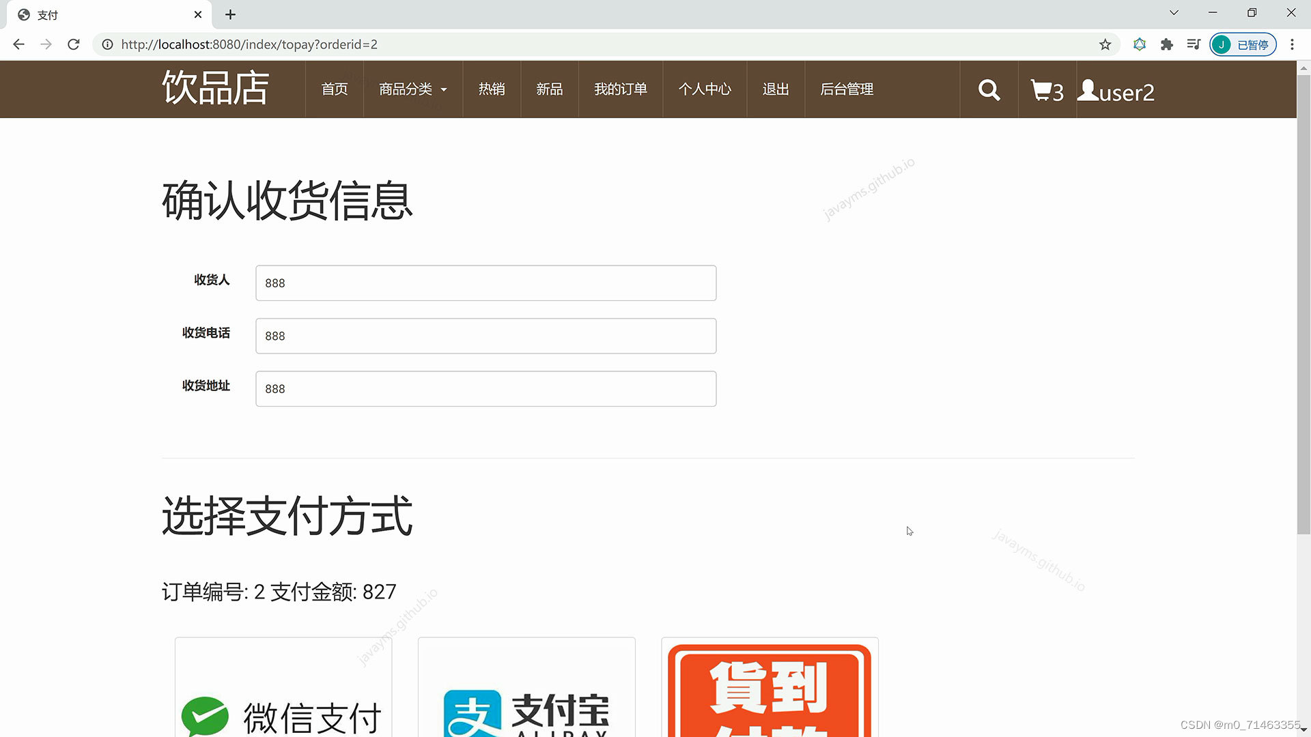Select the 货到付款 cash-on-delivery option

[770, 689]
